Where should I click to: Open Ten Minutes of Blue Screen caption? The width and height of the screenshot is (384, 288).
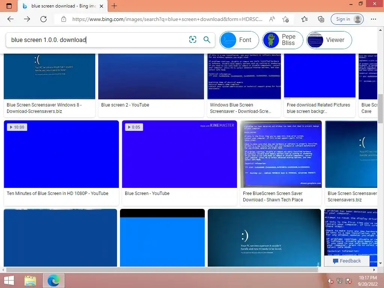click(x=57, y=193)
